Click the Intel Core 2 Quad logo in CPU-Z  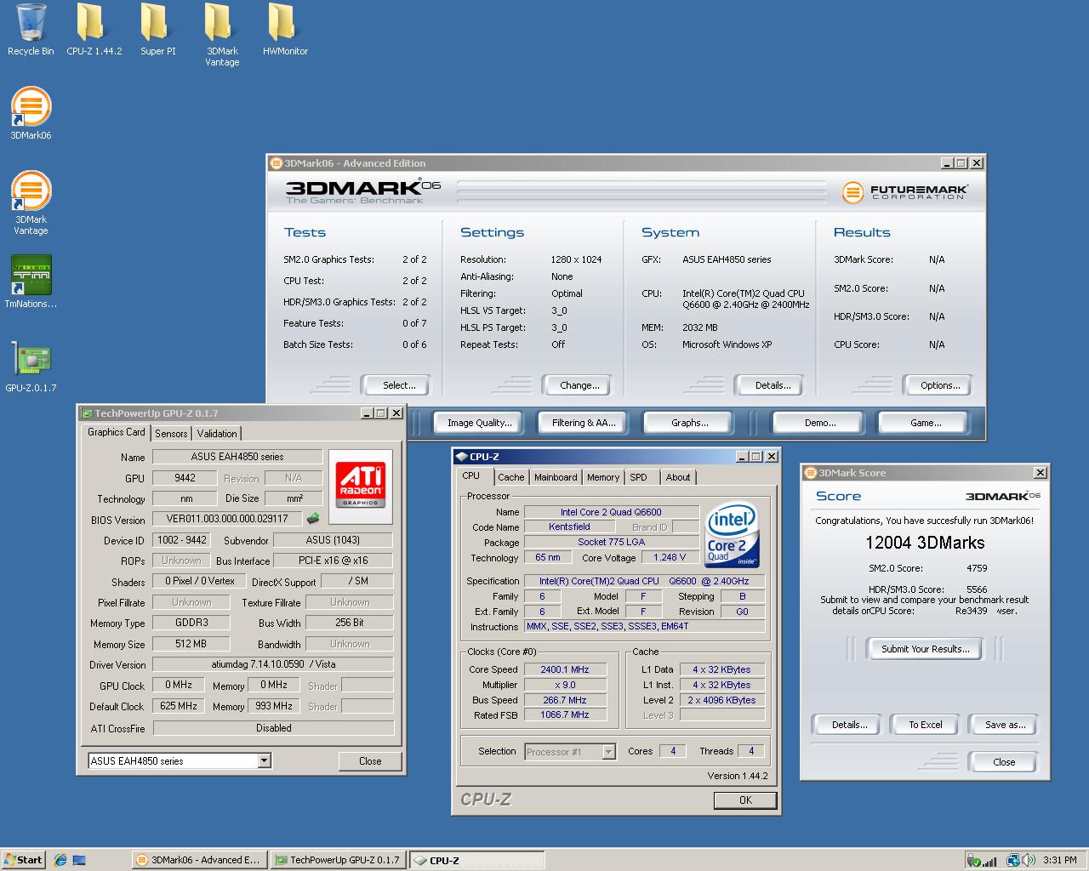pos(732,534)
